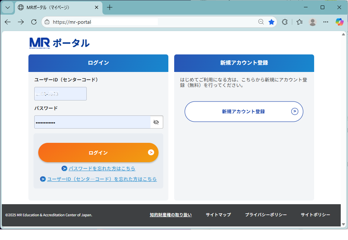Click the browser refresh icon
The height and width of the screenshot is (240, 348).
[34, 22]
